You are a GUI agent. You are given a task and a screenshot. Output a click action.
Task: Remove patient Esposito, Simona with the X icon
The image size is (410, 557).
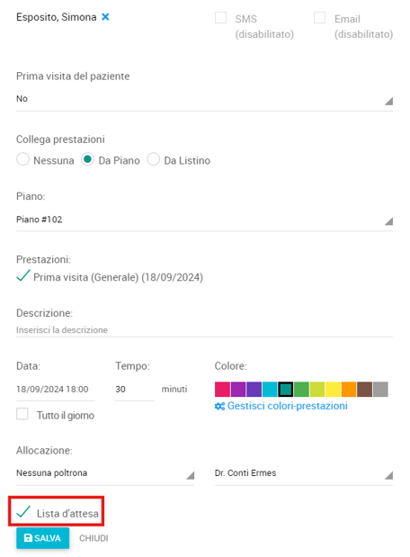pos(105,17)
